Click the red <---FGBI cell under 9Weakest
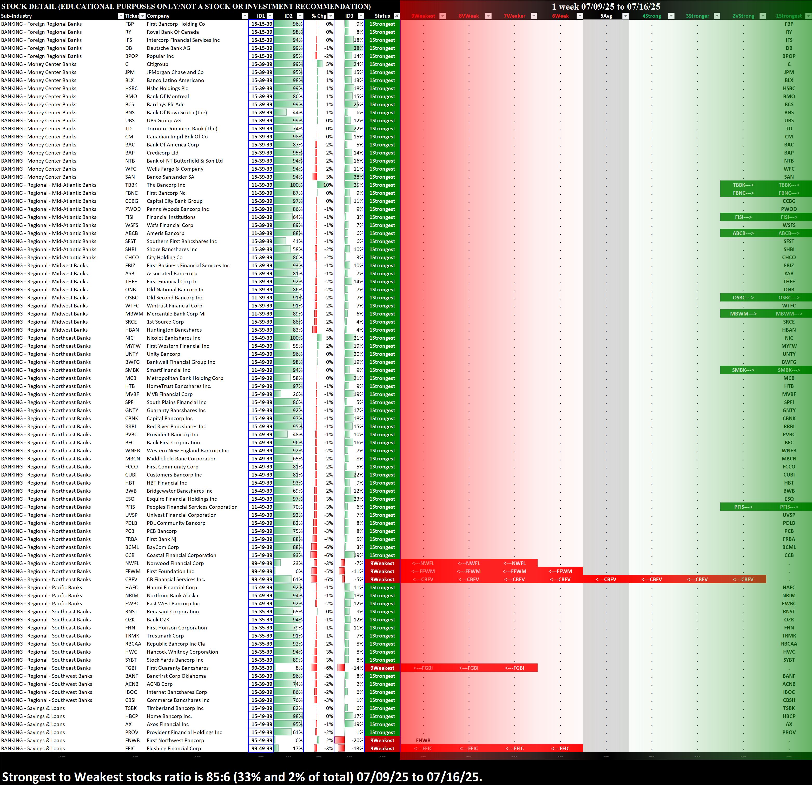The image size is (812, 785). [x=423, y=668]
